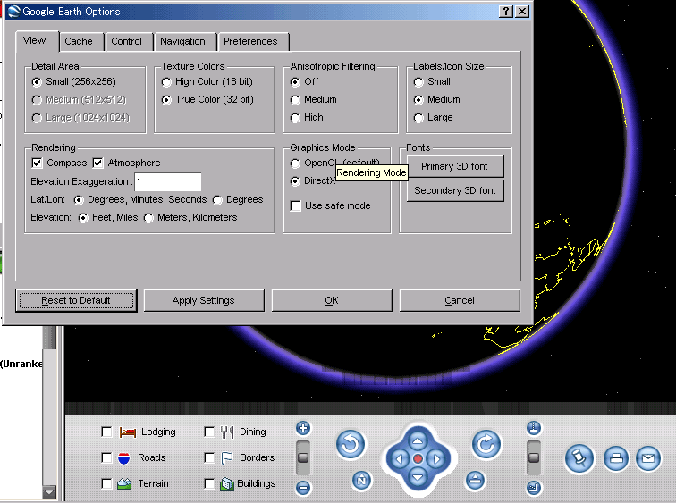Select Large labels/icon size
Image resolution: width=676 pixels, height=503 pixels.
pos(418,118)
